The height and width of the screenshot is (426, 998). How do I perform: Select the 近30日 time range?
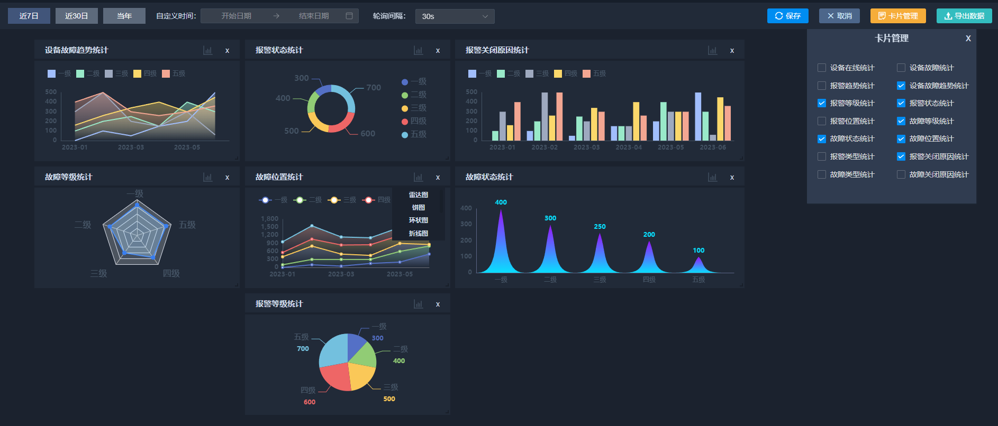point(77,16)
